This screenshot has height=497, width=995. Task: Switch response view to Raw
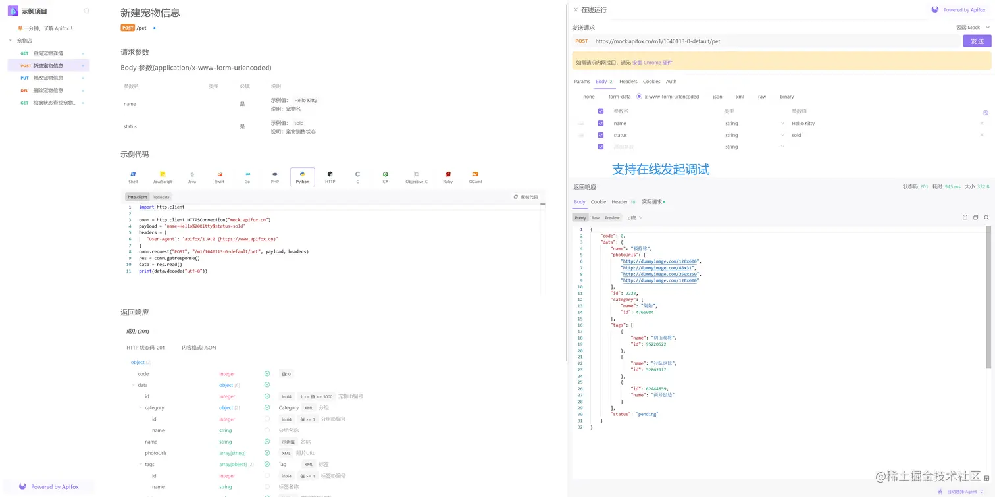[595, 217]
